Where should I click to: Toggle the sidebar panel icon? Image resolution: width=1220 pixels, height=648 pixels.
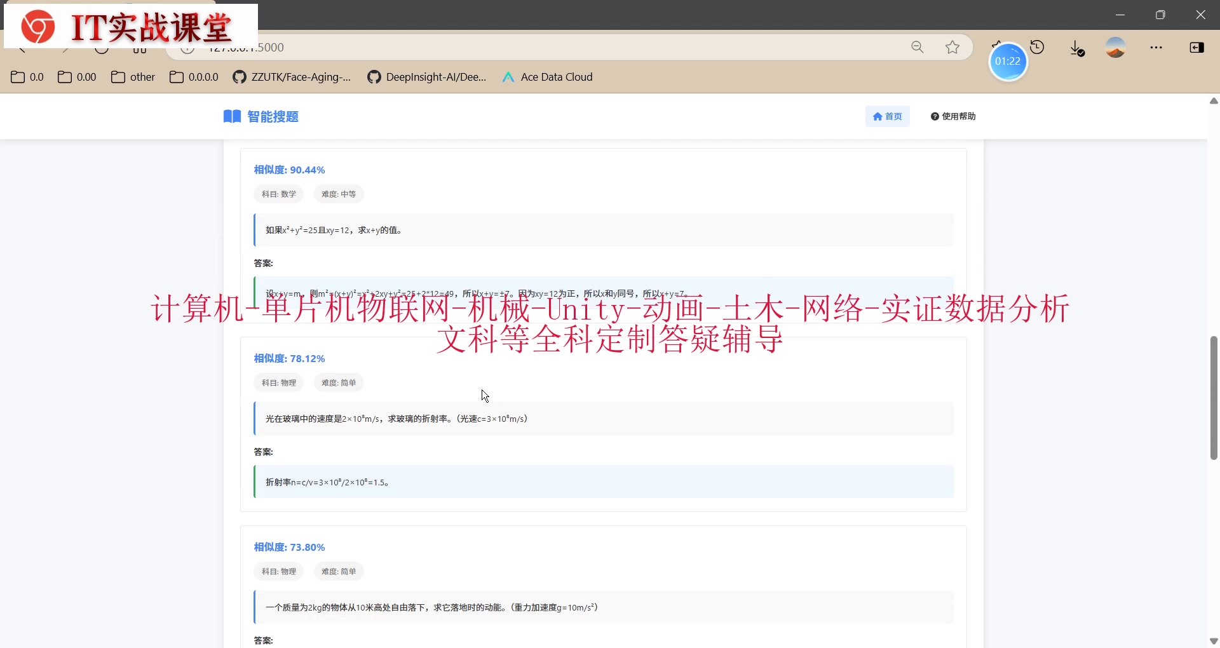[1196, 48]
